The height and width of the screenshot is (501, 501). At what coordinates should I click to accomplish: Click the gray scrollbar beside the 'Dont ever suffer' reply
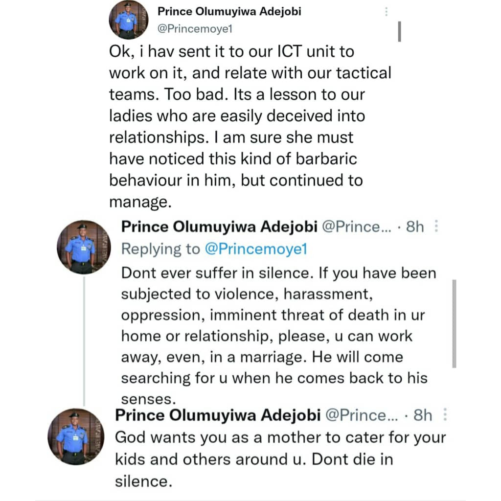(x=454, y=324)
